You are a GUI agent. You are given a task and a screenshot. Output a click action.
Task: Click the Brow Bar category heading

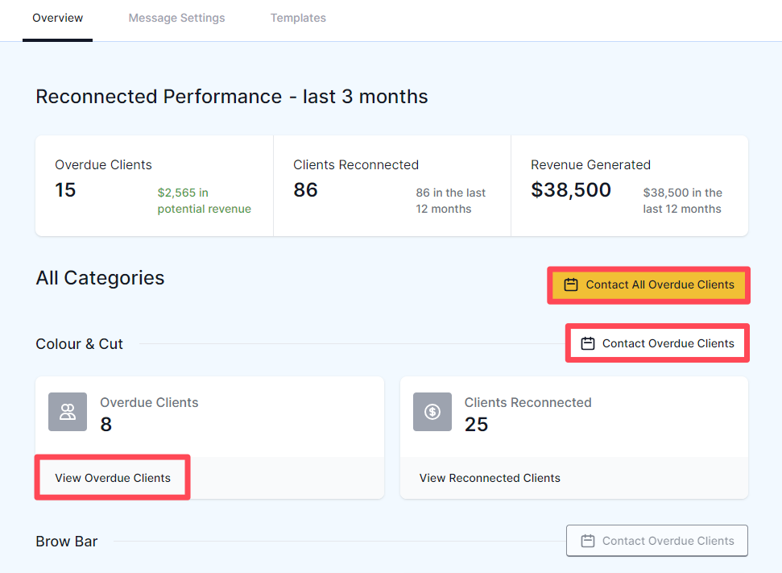point(67,542)
